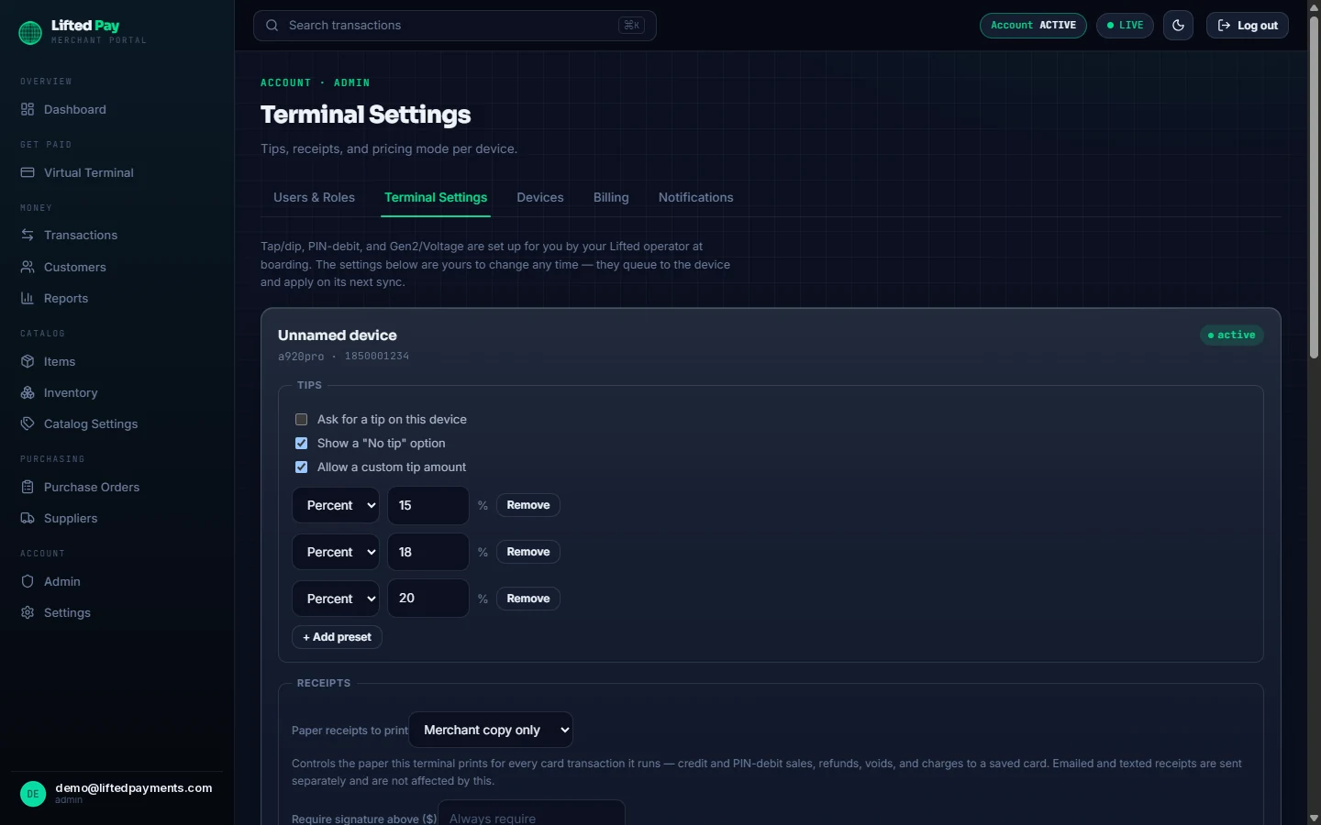
Task: Click the Catalog Settings tag icon
Action: [x=28, y=423]
